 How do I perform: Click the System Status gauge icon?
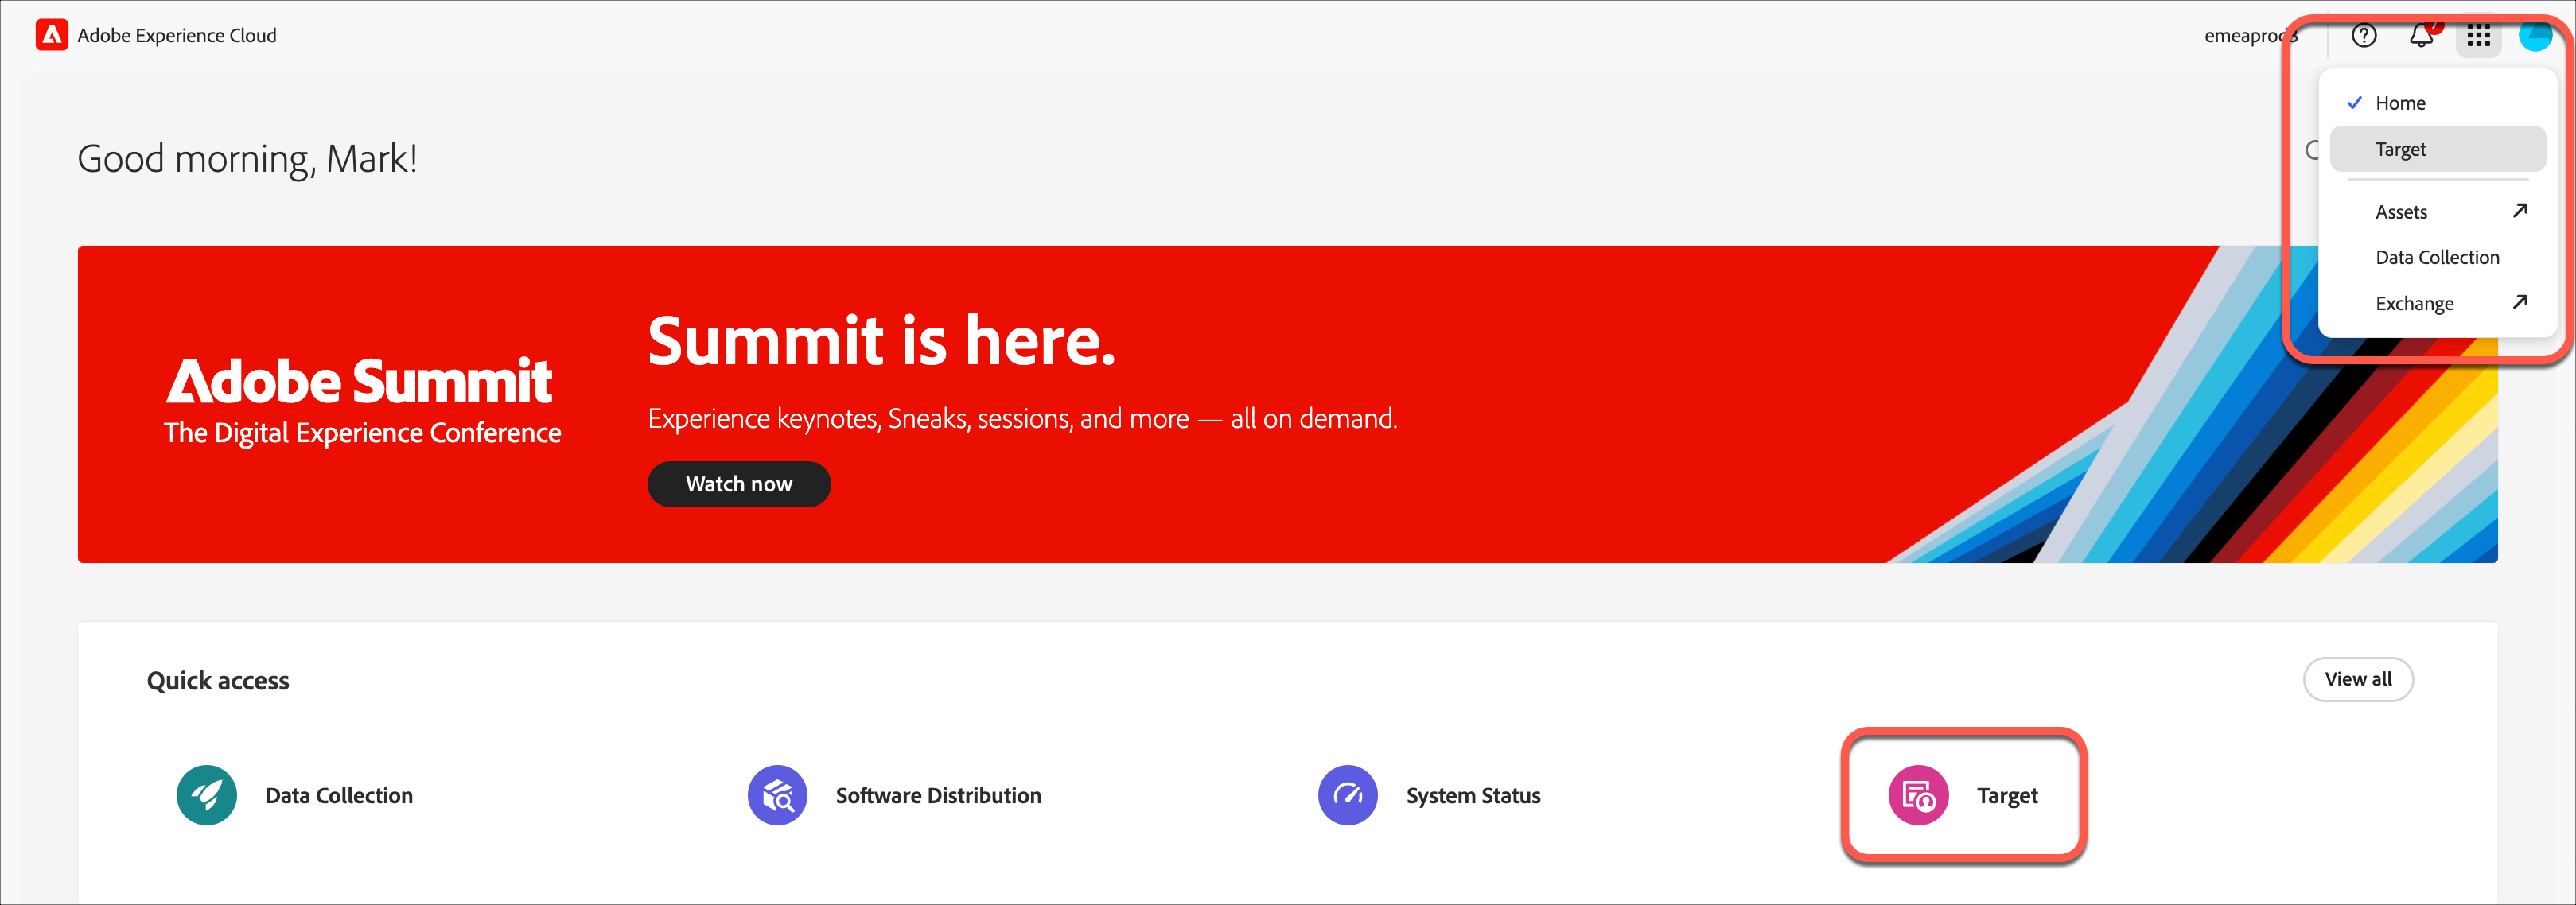coord(1347,795)
